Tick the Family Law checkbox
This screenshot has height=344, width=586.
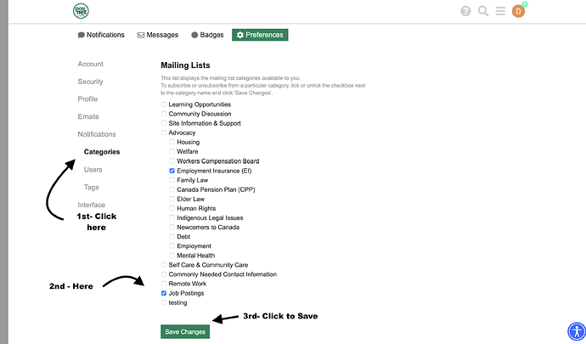[x=172, y=180]
